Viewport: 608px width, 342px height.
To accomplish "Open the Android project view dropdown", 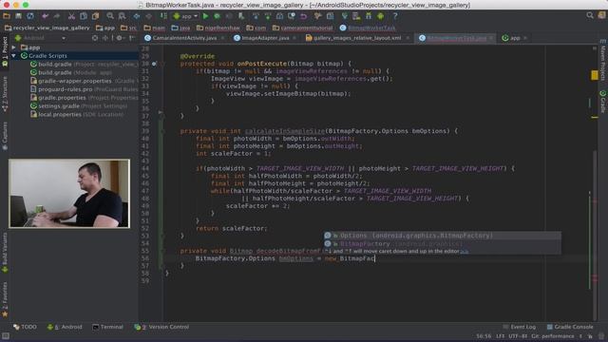I will (x=40, y=38).
